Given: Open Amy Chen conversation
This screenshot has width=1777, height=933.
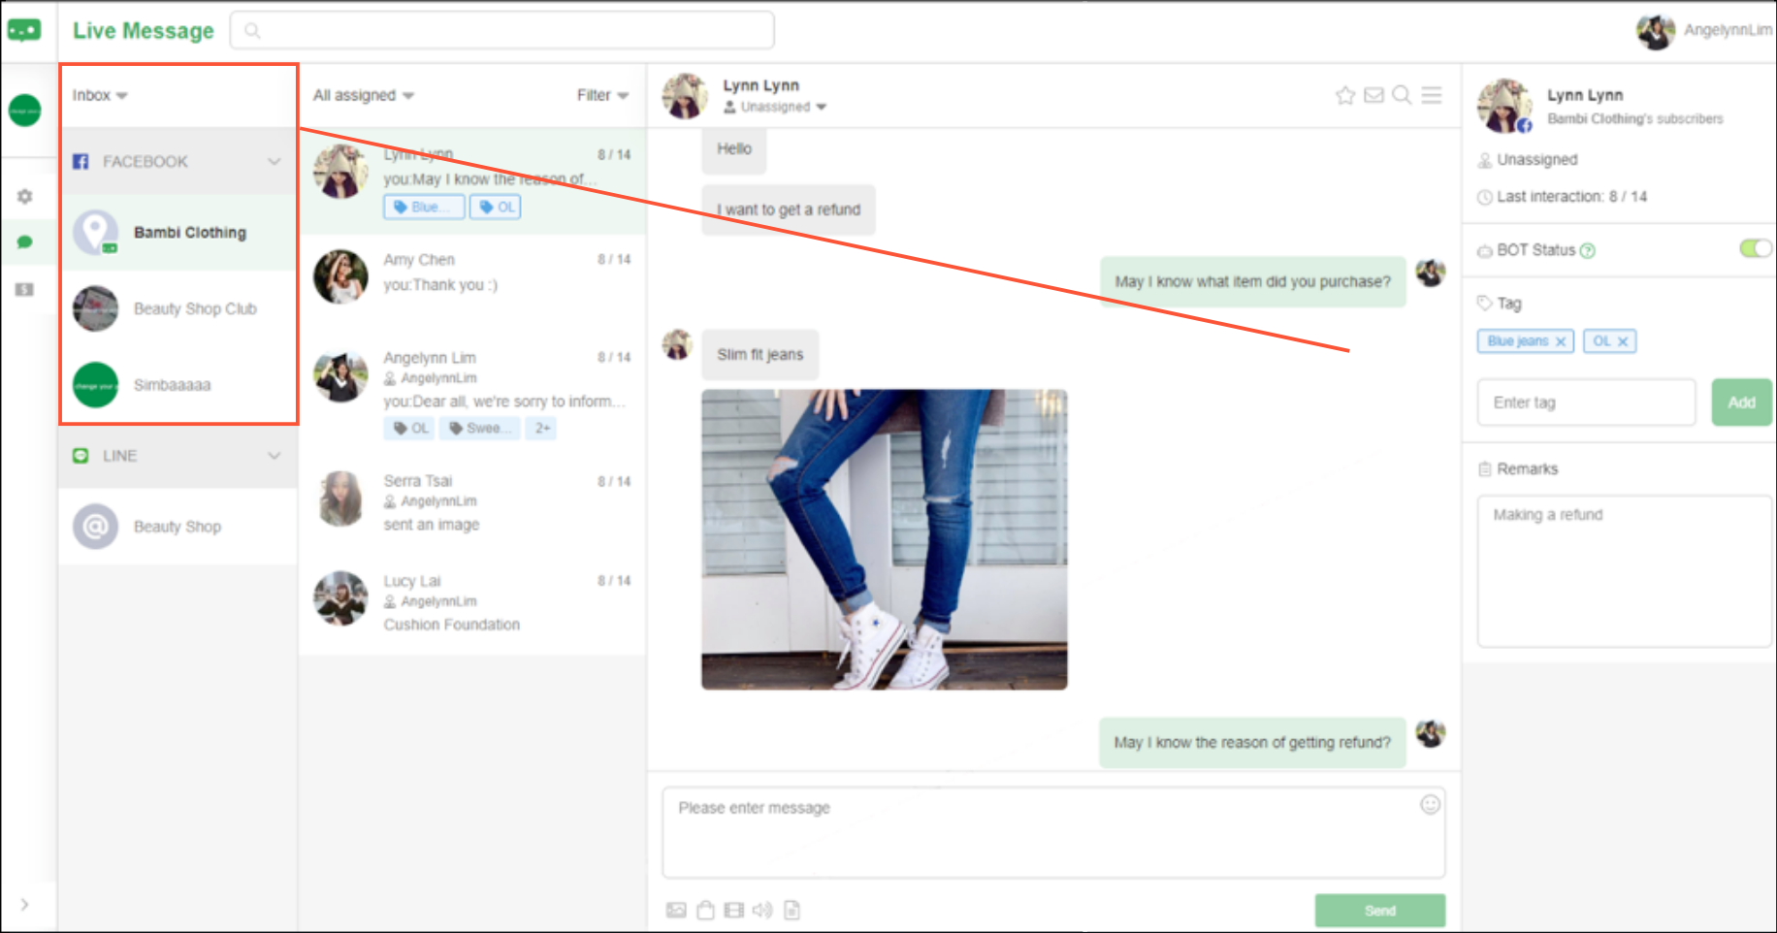Looking at the screenshot, I should [x=472, y=273].
